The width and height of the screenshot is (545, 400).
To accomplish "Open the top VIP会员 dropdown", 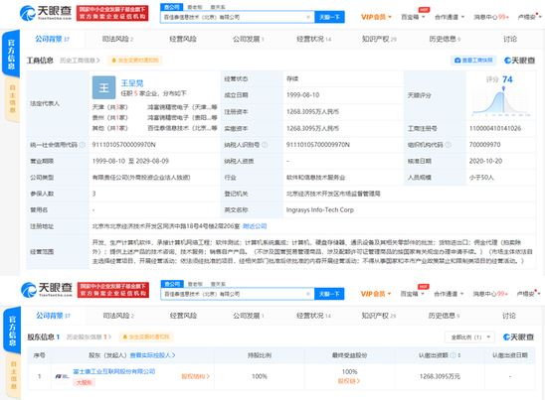I will pos(376,17).
